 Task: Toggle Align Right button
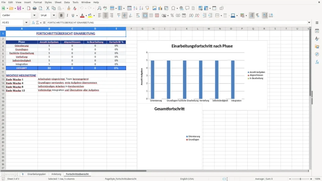click(112, 15)
